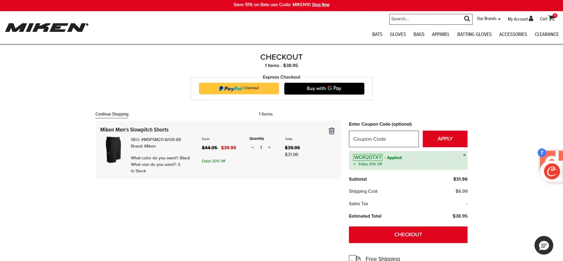
Task: Open the Clearance menu
Action: coord(546,34)
